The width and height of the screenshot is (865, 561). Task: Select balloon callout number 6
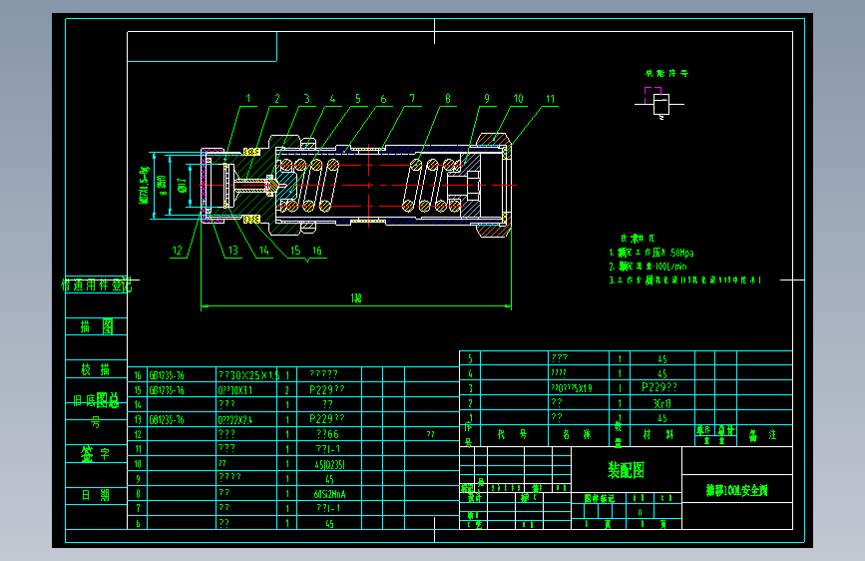click(383, 99)
